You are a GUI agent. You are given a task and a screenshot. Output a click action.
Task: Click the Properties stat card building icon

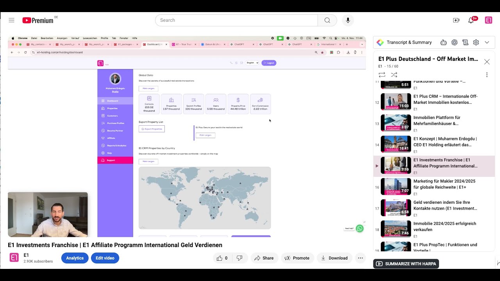pos(171,100)
